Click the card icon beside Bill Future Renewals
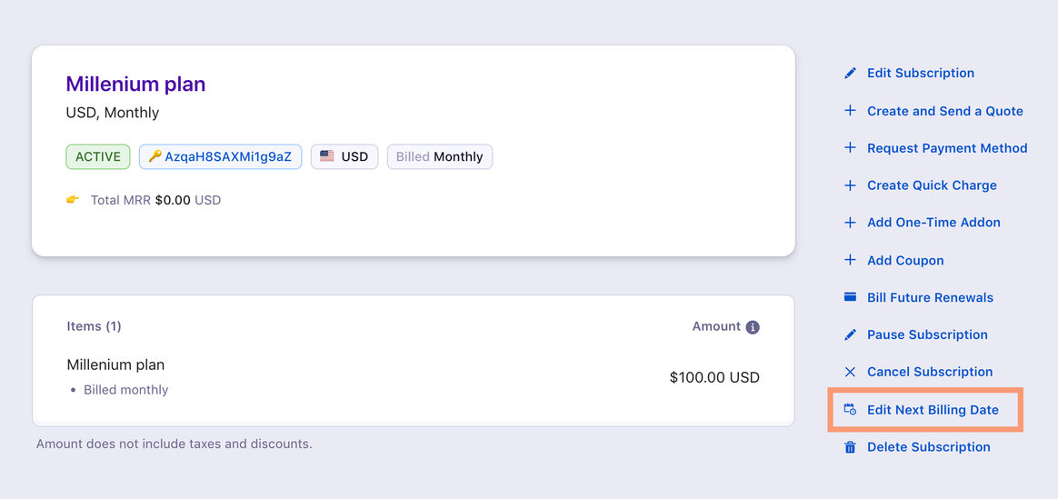 pyautogui.click(x=850, y=297)
